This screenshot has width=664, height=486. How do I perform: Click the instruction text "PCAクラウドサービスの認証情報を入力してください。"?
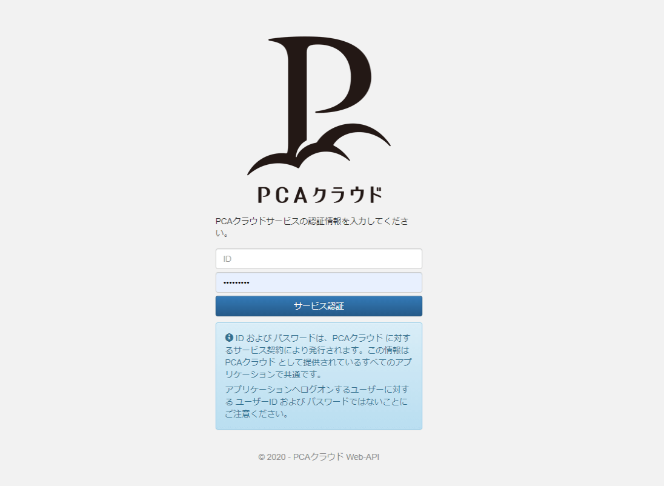pos(312,227)
